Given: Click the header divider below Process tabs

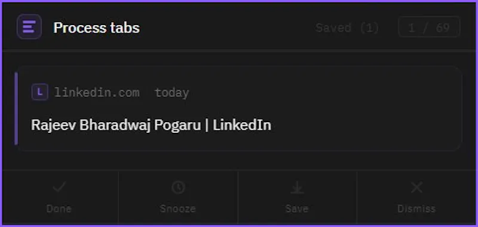Looking at the screenshot, I should click(x=239, y=51).
